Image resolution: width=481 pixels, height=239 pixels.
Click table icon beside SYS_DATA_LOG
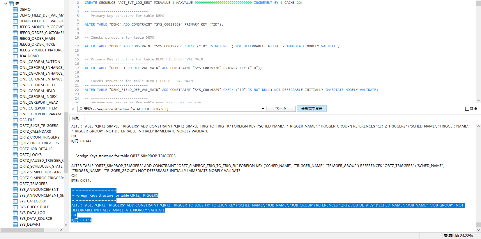tap(15, 213)
